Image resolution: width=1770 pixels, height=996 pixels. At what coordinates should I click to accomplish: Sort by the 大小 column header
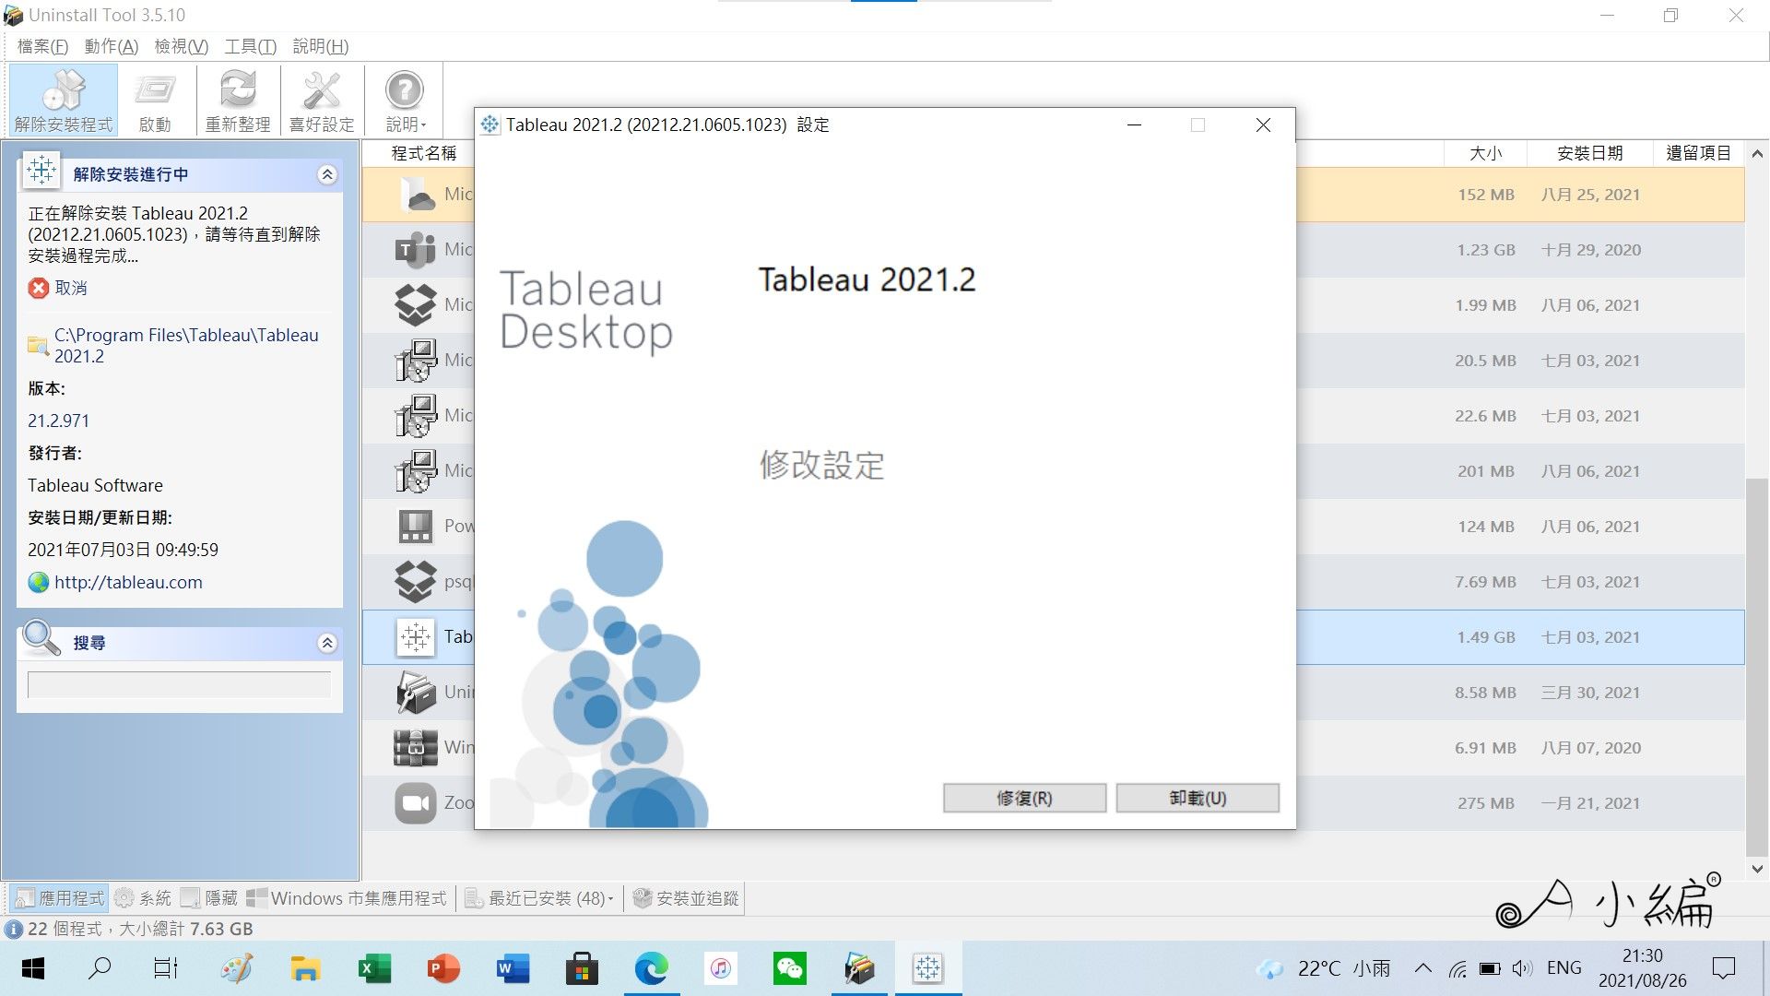(1485, 153)
